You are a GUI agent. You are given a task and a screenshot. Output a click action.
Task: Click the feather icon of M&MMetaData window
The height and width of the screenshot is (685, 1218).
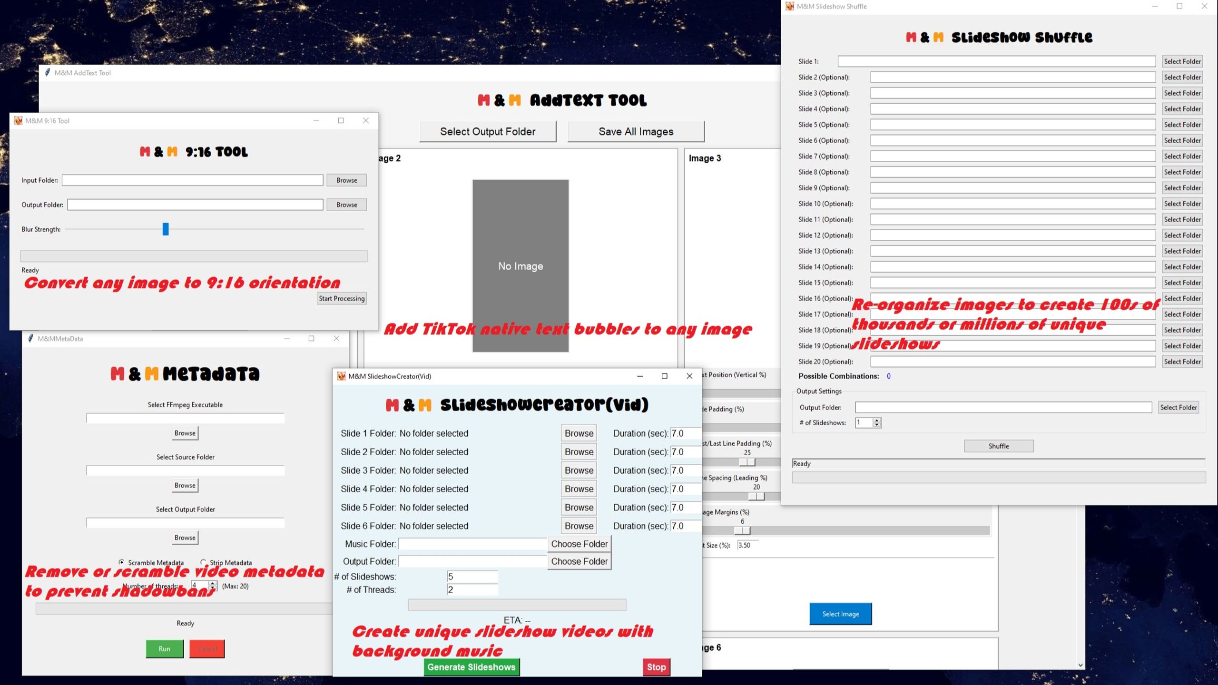31,339
